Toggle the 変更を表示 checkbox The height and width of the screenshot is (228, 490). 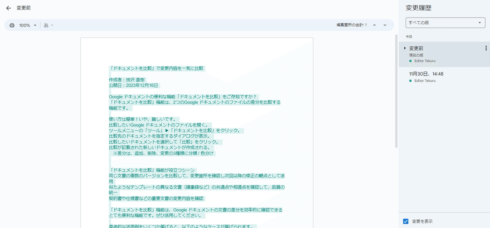point(405,221)
